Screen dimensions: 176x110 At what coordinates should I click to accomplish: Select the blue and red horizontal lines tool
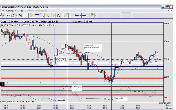(37, 15)
